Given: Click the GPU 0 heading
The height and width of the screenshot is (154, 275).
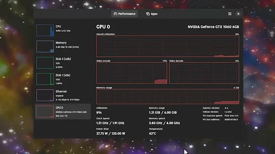Looking at the screenshot, I should [103, 27].
